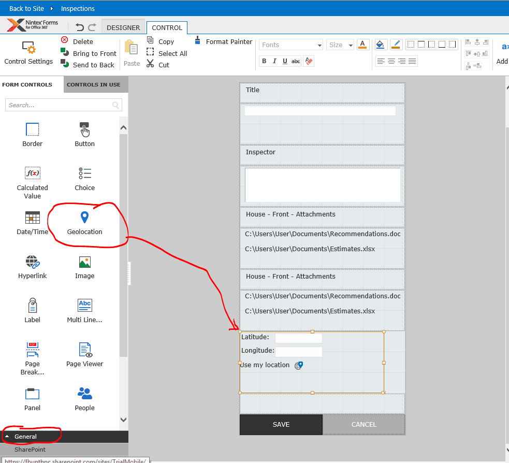
Task: Add a Panel control
Action: click(x=32, y=399)
